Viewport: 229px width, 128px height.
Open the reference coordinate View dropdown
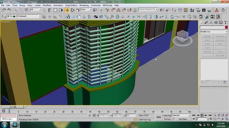(86, 10)
